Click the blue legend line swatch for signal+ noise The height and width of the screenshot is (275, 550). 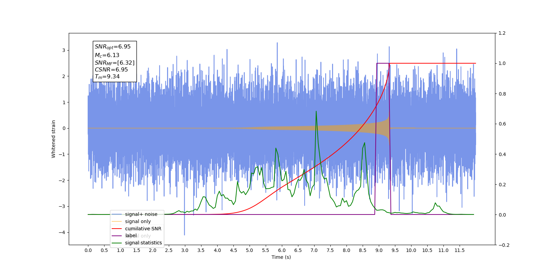tap(117, 214)
